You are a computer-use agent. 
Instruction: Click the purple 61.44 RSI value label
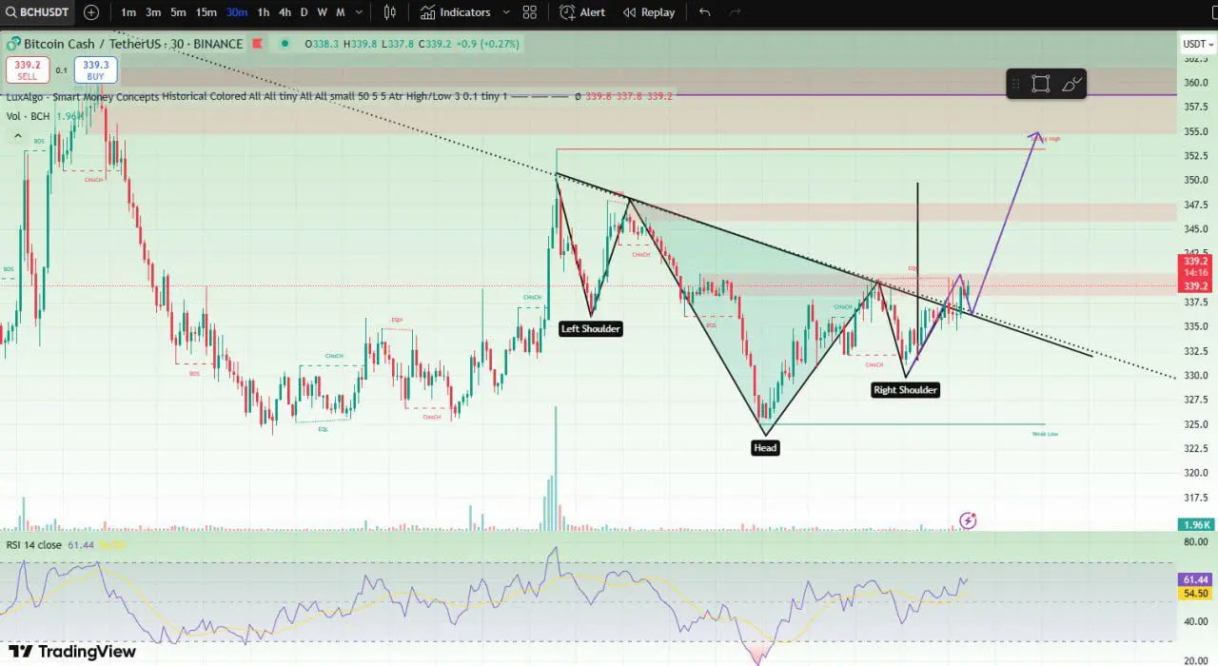(x=1195, y=579)
